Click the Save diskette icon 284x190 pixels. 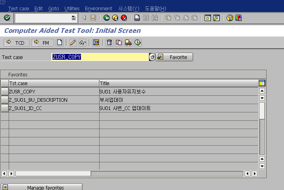coord(93,18)
